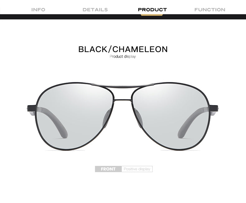Viewport: 246px width, 203px height.
Task: Click the black navigation bar
Action: point(123,17)
